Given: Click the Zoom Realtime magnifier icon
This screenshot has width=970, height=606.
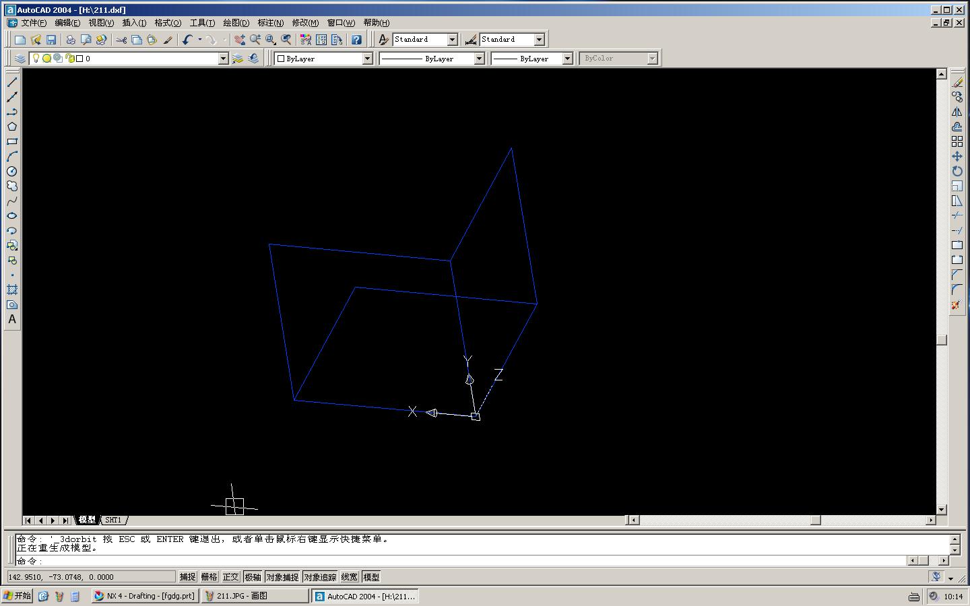Looking at the screenshot, I should [x=255, y=40].
